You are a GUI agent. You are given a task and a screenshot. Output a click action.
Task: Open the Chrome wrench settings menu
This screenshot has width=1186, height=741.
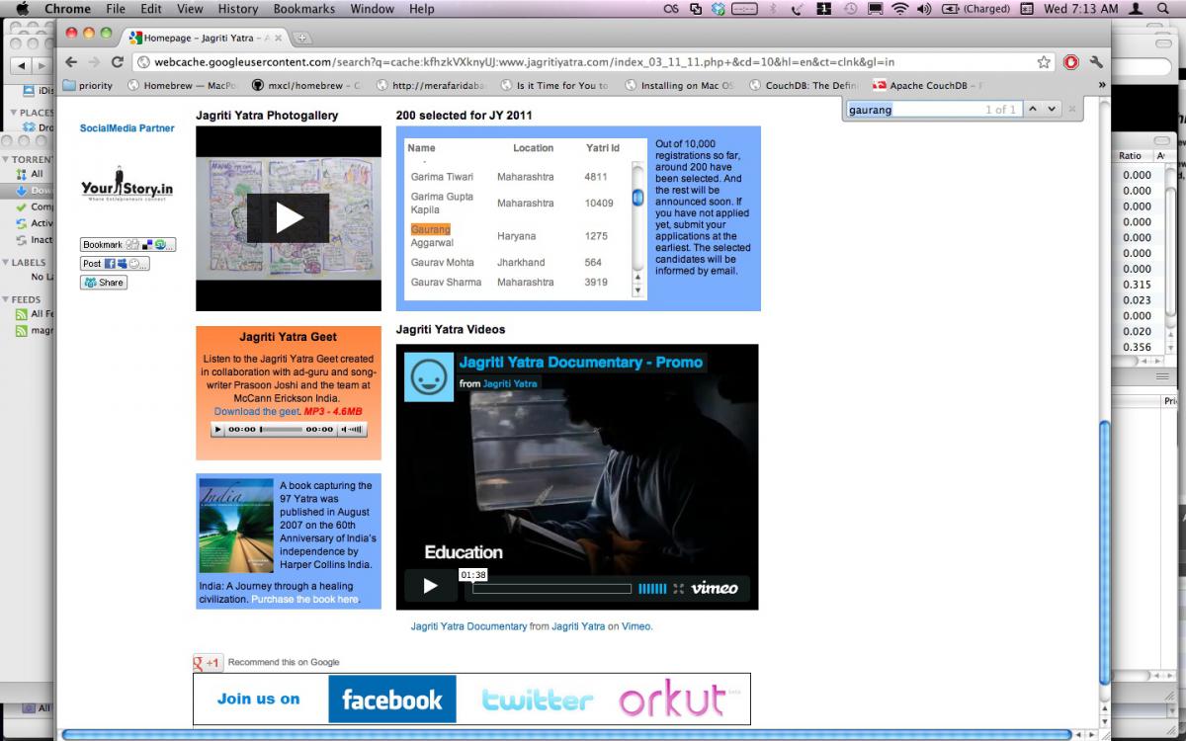(x=1096, y=61)
